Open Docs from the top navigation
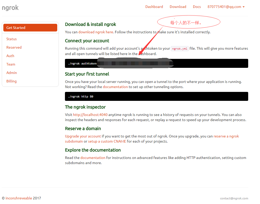 [x=197, y=7]
